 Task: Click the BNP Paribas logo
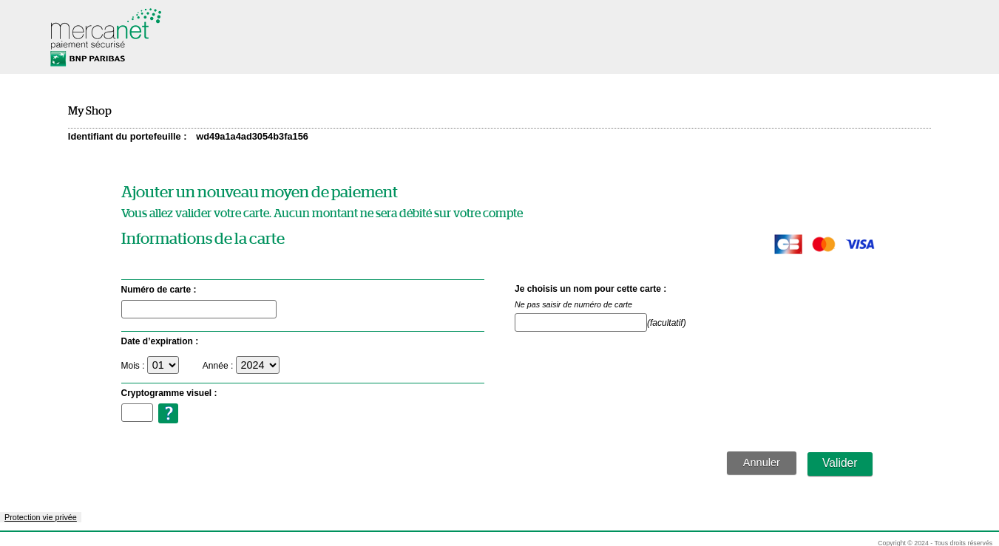[x=88, y=59]
